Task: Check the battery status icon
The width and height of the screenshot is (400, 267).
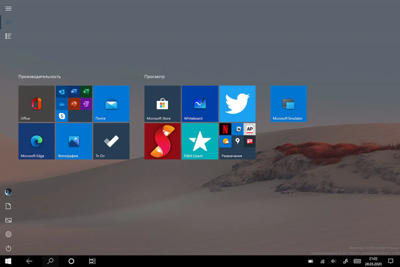Action: point(311,261)
